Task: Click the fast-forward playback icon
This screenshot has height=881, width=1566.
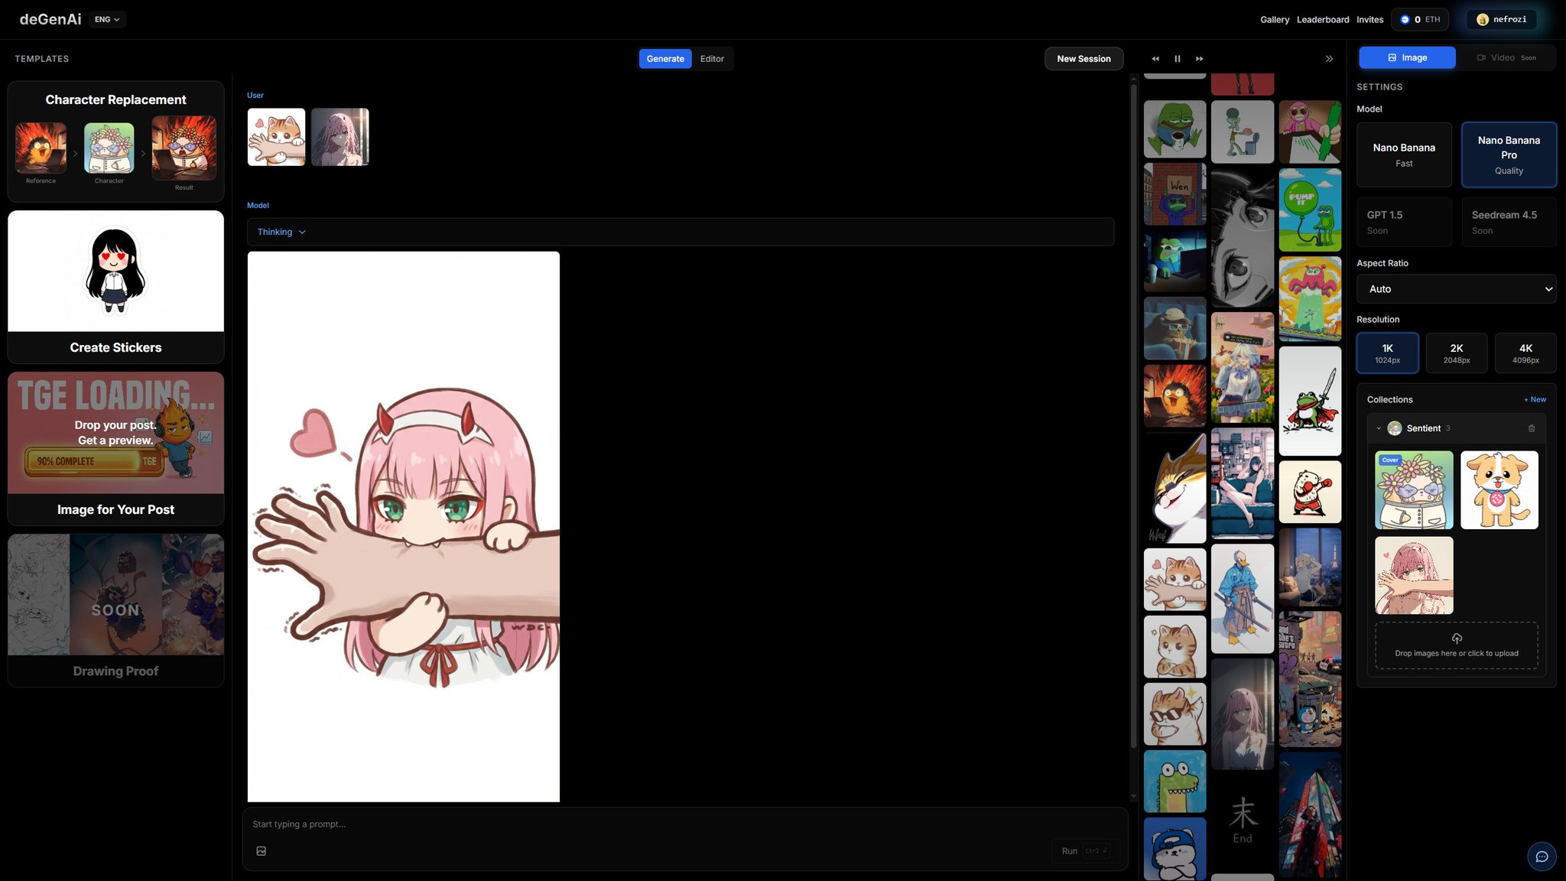Action: pyautogui.click(x=1200, y=59)
